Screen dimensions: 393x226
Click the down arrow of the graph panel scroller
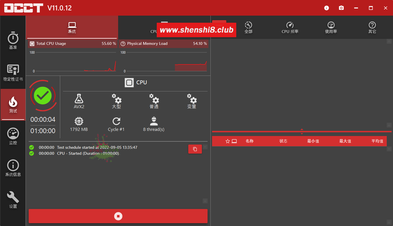point(389,125)
